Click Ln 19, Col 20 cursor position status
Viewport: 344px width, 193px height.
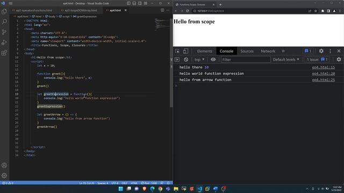pyautogui.click(x=87, y=183)
